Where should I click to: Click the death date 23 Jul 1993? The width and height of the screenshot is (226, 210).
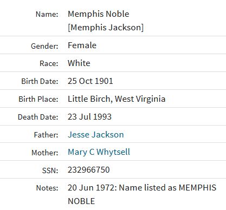(x=89, y=117)
